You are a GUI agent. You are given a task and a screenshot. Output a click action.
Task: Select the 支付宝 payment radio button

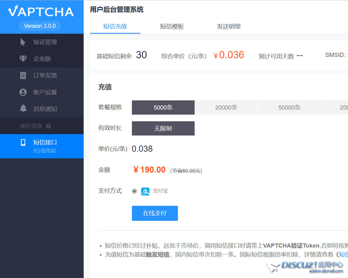[x=134, y=191]
